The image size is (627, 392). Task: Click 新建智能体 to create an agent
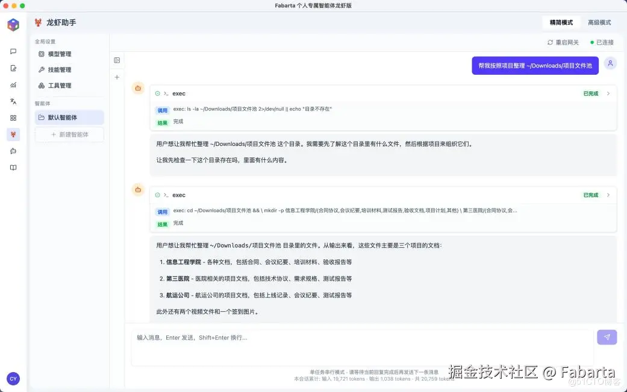coord(69,134)
